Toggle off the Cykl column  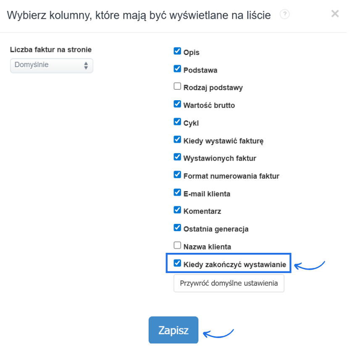pyautogui.click(x=177, y=121)
